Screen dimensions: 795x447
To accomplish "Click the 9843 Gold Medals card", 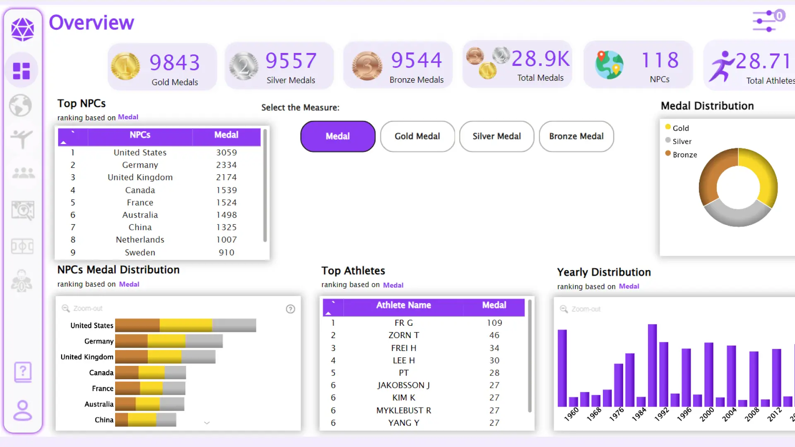I will 162,66.
